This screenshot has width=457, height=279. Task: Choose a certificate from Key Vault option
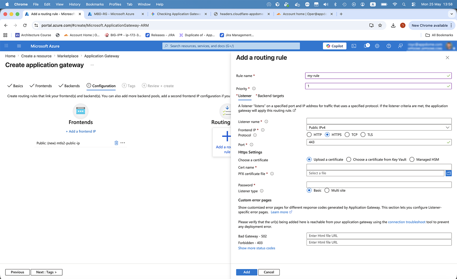[x=348, y=159]
